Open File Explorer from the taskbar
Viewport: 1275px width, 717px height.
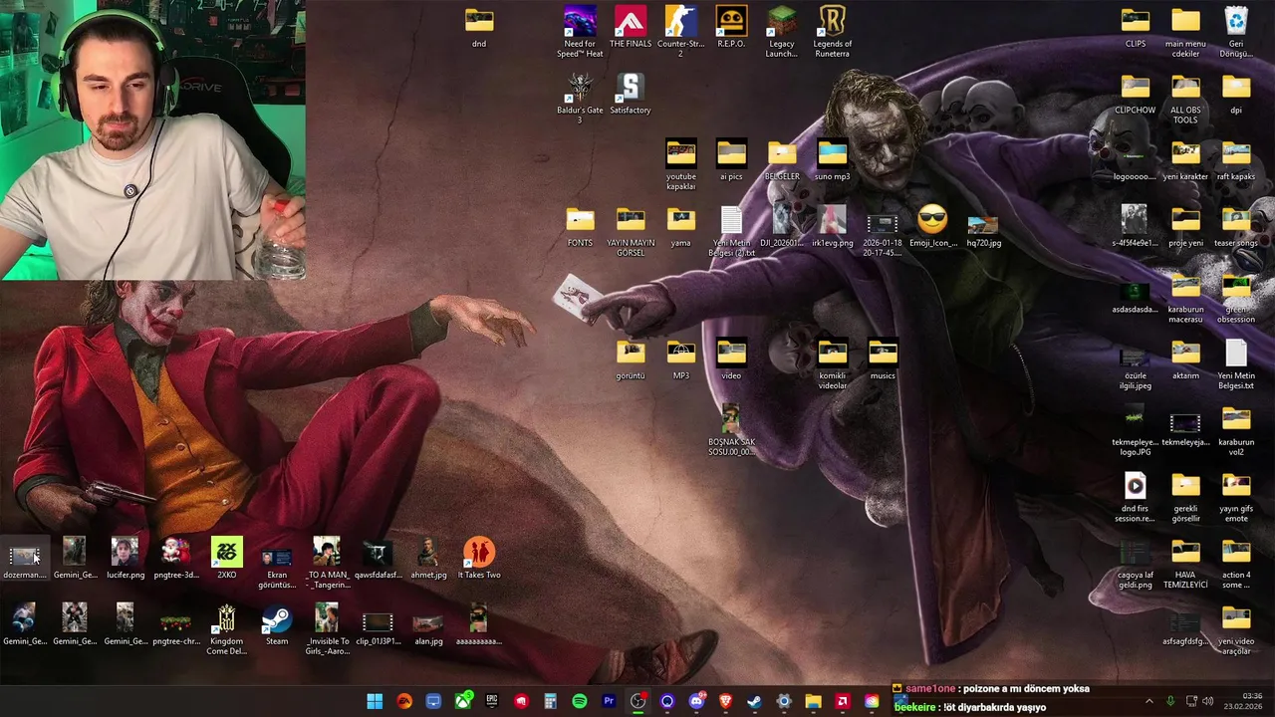pos(813,702)
